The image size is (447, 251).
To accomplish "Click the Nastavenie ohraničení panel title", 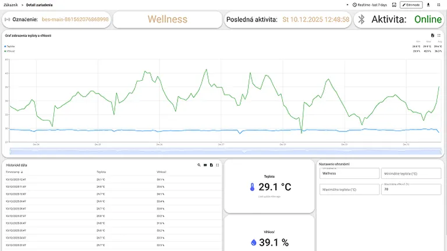I will coord(334,164).
